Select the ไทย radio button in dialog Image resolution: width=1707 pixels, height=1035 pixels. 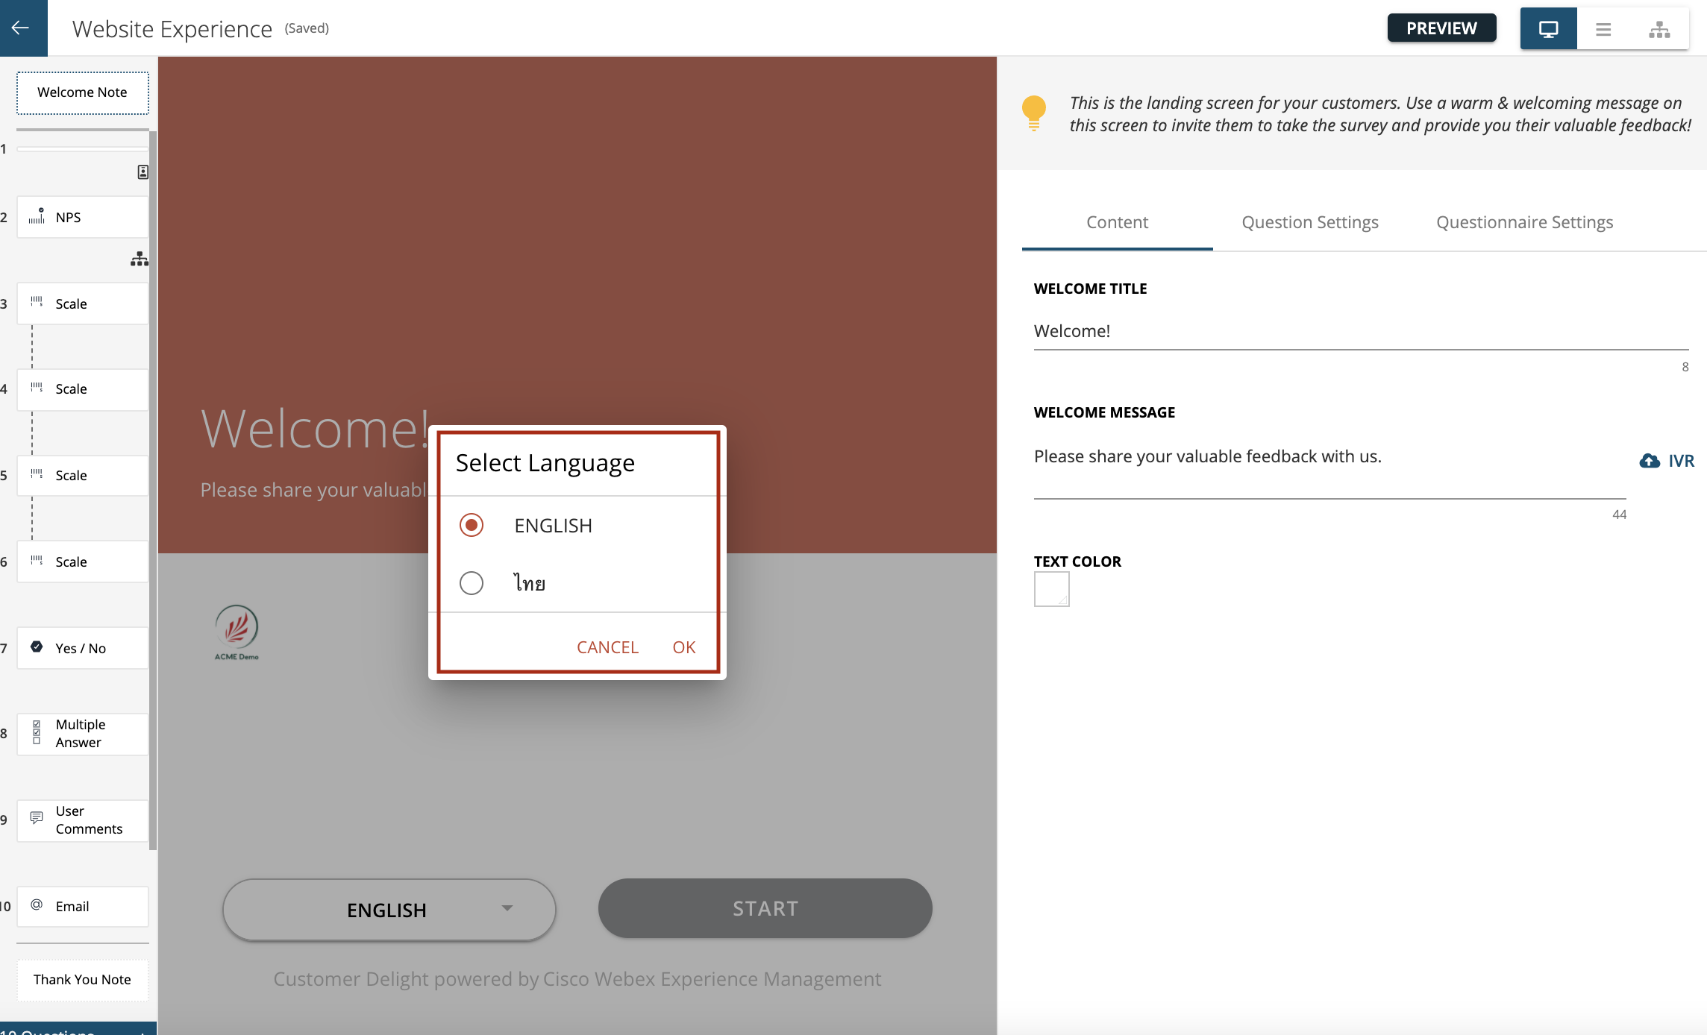(469, 582)
